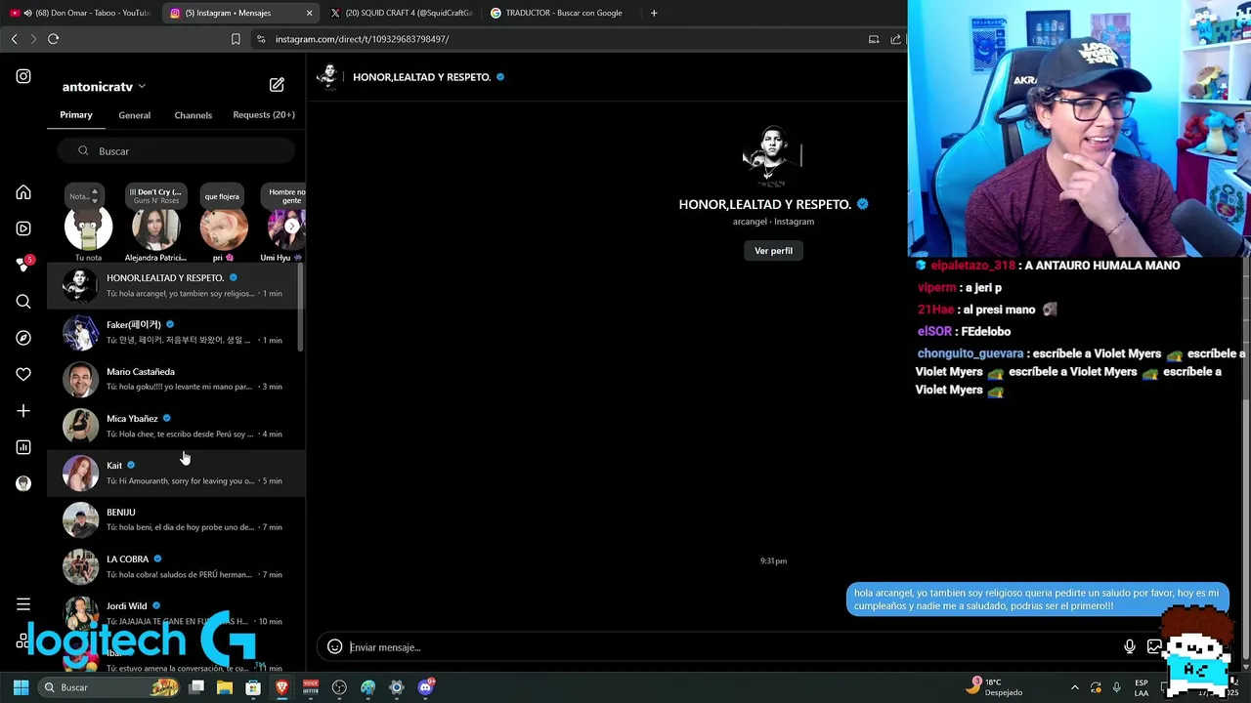Click arcangel's large profile picture in chat
This screenshot has height=703, width=1251.
[773, 155]
